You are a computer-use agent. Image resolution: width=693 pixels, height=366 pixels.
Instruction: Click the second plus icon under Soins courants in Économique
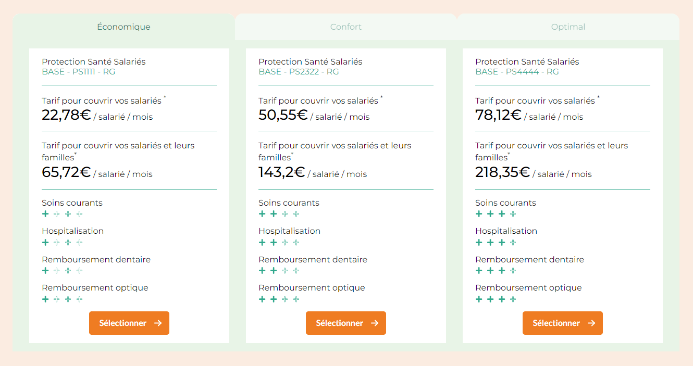pyautogui.click(x=57, y=213)
